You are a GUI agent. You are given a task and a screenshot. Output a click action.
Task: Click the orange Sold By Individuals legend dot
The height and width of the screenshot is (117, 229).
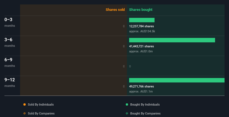[25, 104]
